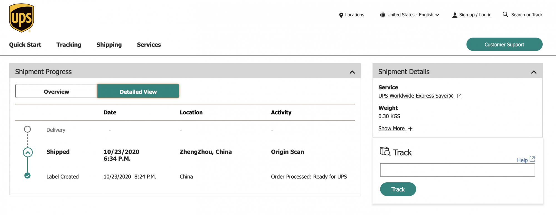This screenshot has height=215, width=556.
Task: Click the Activity column header
Action: tap(281, 112)
